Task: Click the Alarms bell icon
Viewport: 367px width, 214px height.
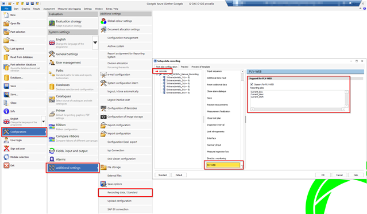Action: point(52,159)
